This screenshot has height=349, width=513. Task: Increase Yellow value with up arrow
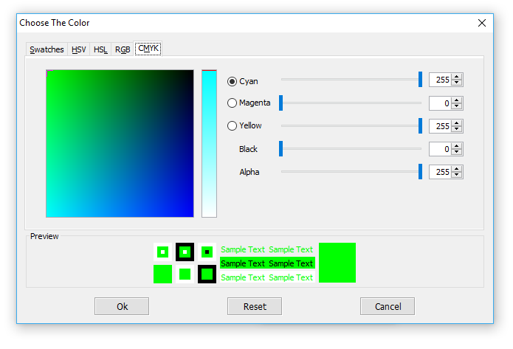[457, 123]
